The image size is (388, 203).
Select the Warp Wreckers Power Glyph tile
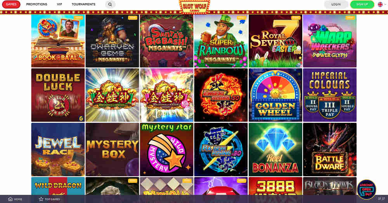coord(330,41)
